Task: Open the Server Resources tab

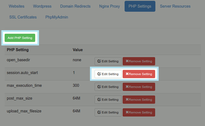Action: click(175, 6)
